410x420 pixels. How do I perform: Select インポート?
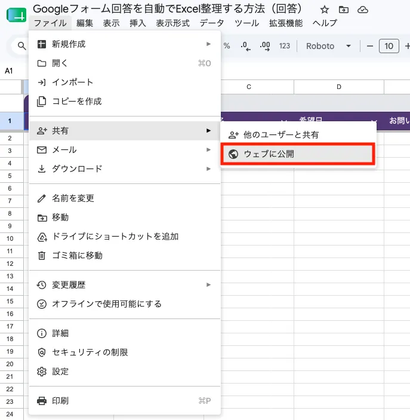tap(125, 82)
